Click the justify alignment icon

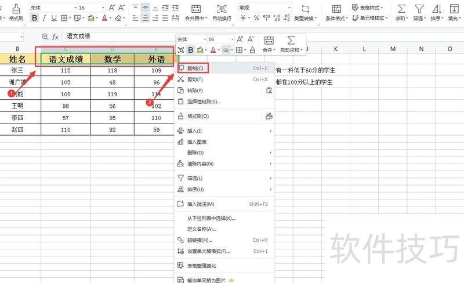165,19
